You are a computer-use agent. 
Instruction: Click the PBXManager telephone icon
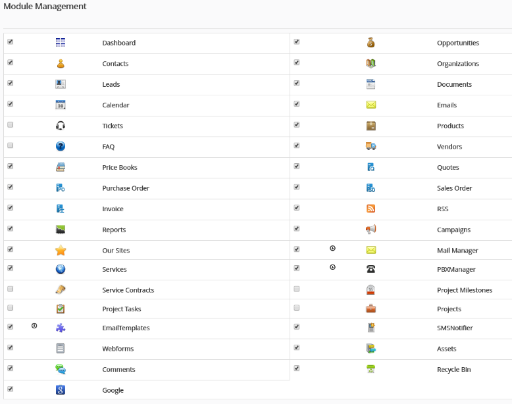371,269
